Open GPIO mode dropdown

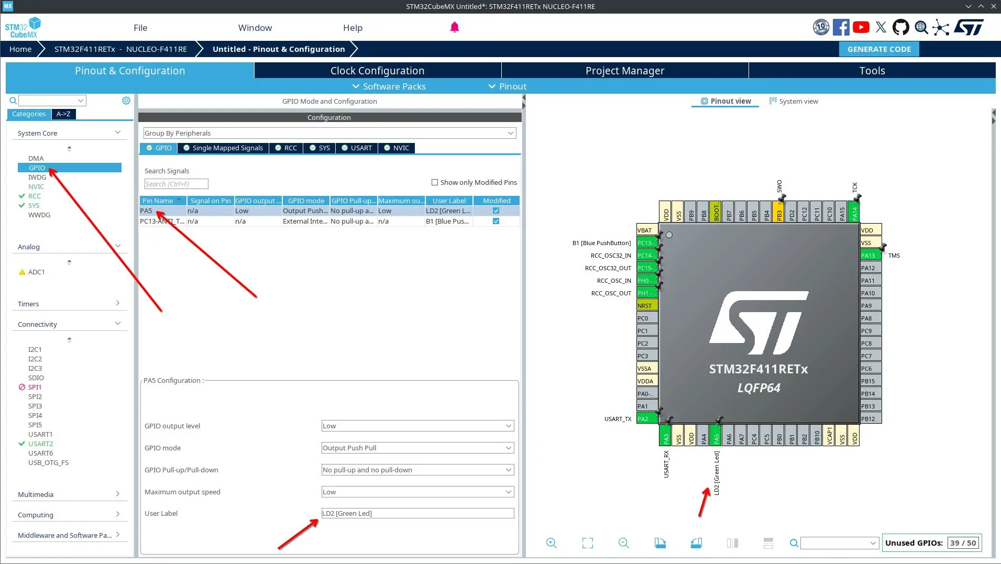[x=417, y=448]
